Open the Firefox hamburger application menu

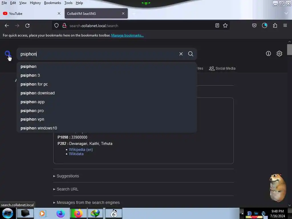click(x=285, y=25)
